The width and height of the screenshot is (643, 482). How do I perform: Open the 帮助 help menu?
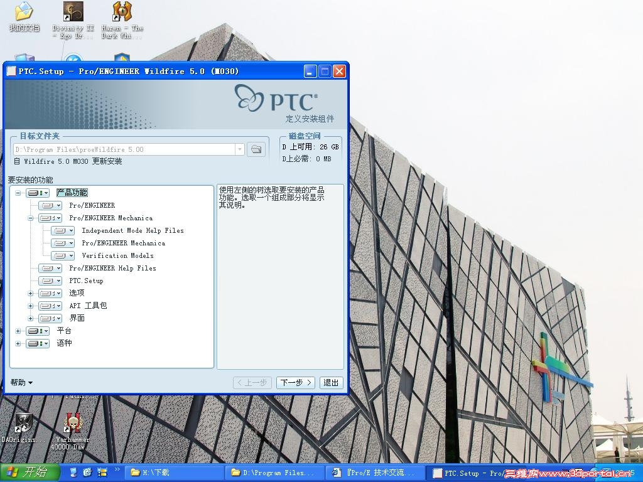[x=21, y=382]
